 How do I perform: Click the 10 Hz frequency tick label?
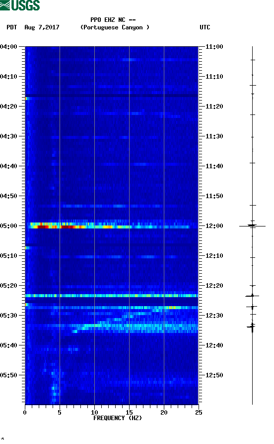[x=94, y=413]
